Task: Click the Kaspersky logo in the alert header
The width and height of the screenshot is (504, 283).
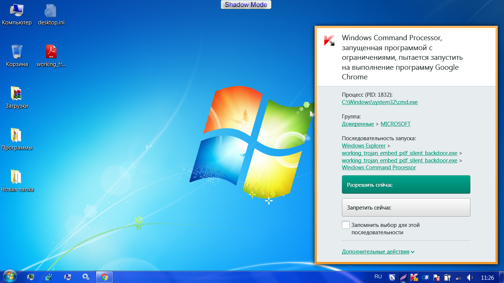Action: pos(329,41)
